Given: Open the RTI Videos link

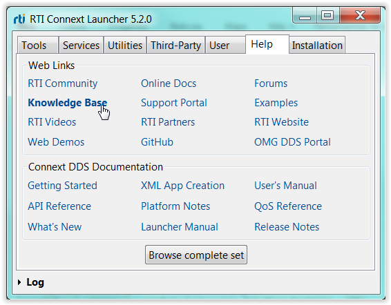Looking at the screenshot, I should pyautogui.click(x=52, y=122).
